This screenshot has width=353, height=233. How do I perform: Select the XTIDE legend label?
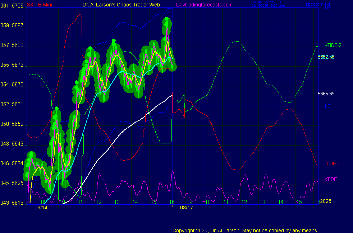point(330,179)
